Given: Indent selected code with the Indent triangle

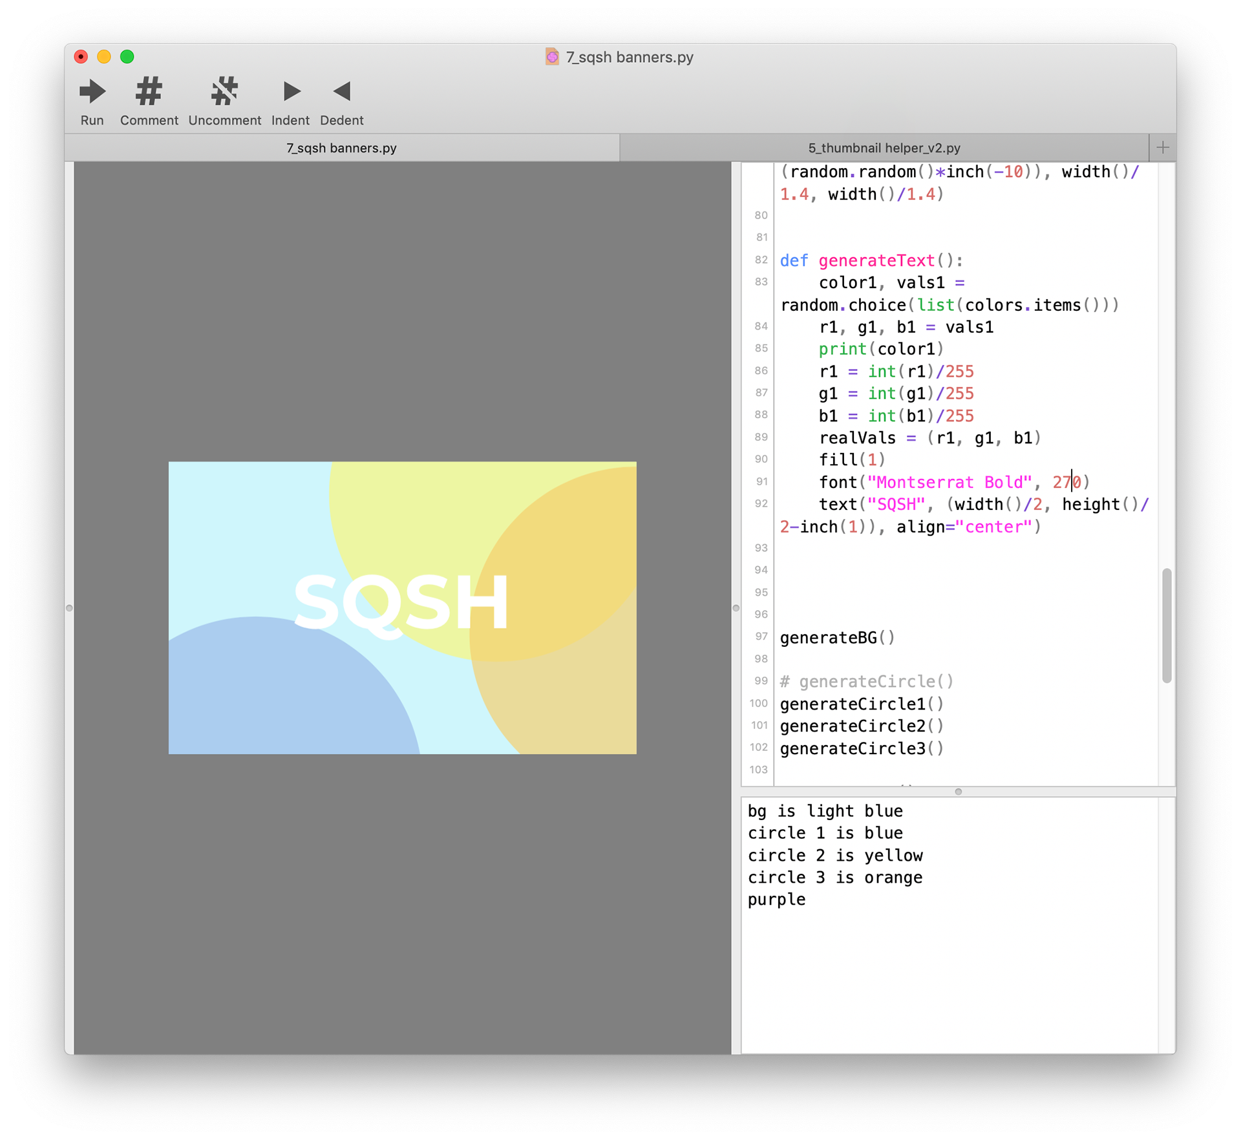Looking at the screenshot, I should point(291,92).
